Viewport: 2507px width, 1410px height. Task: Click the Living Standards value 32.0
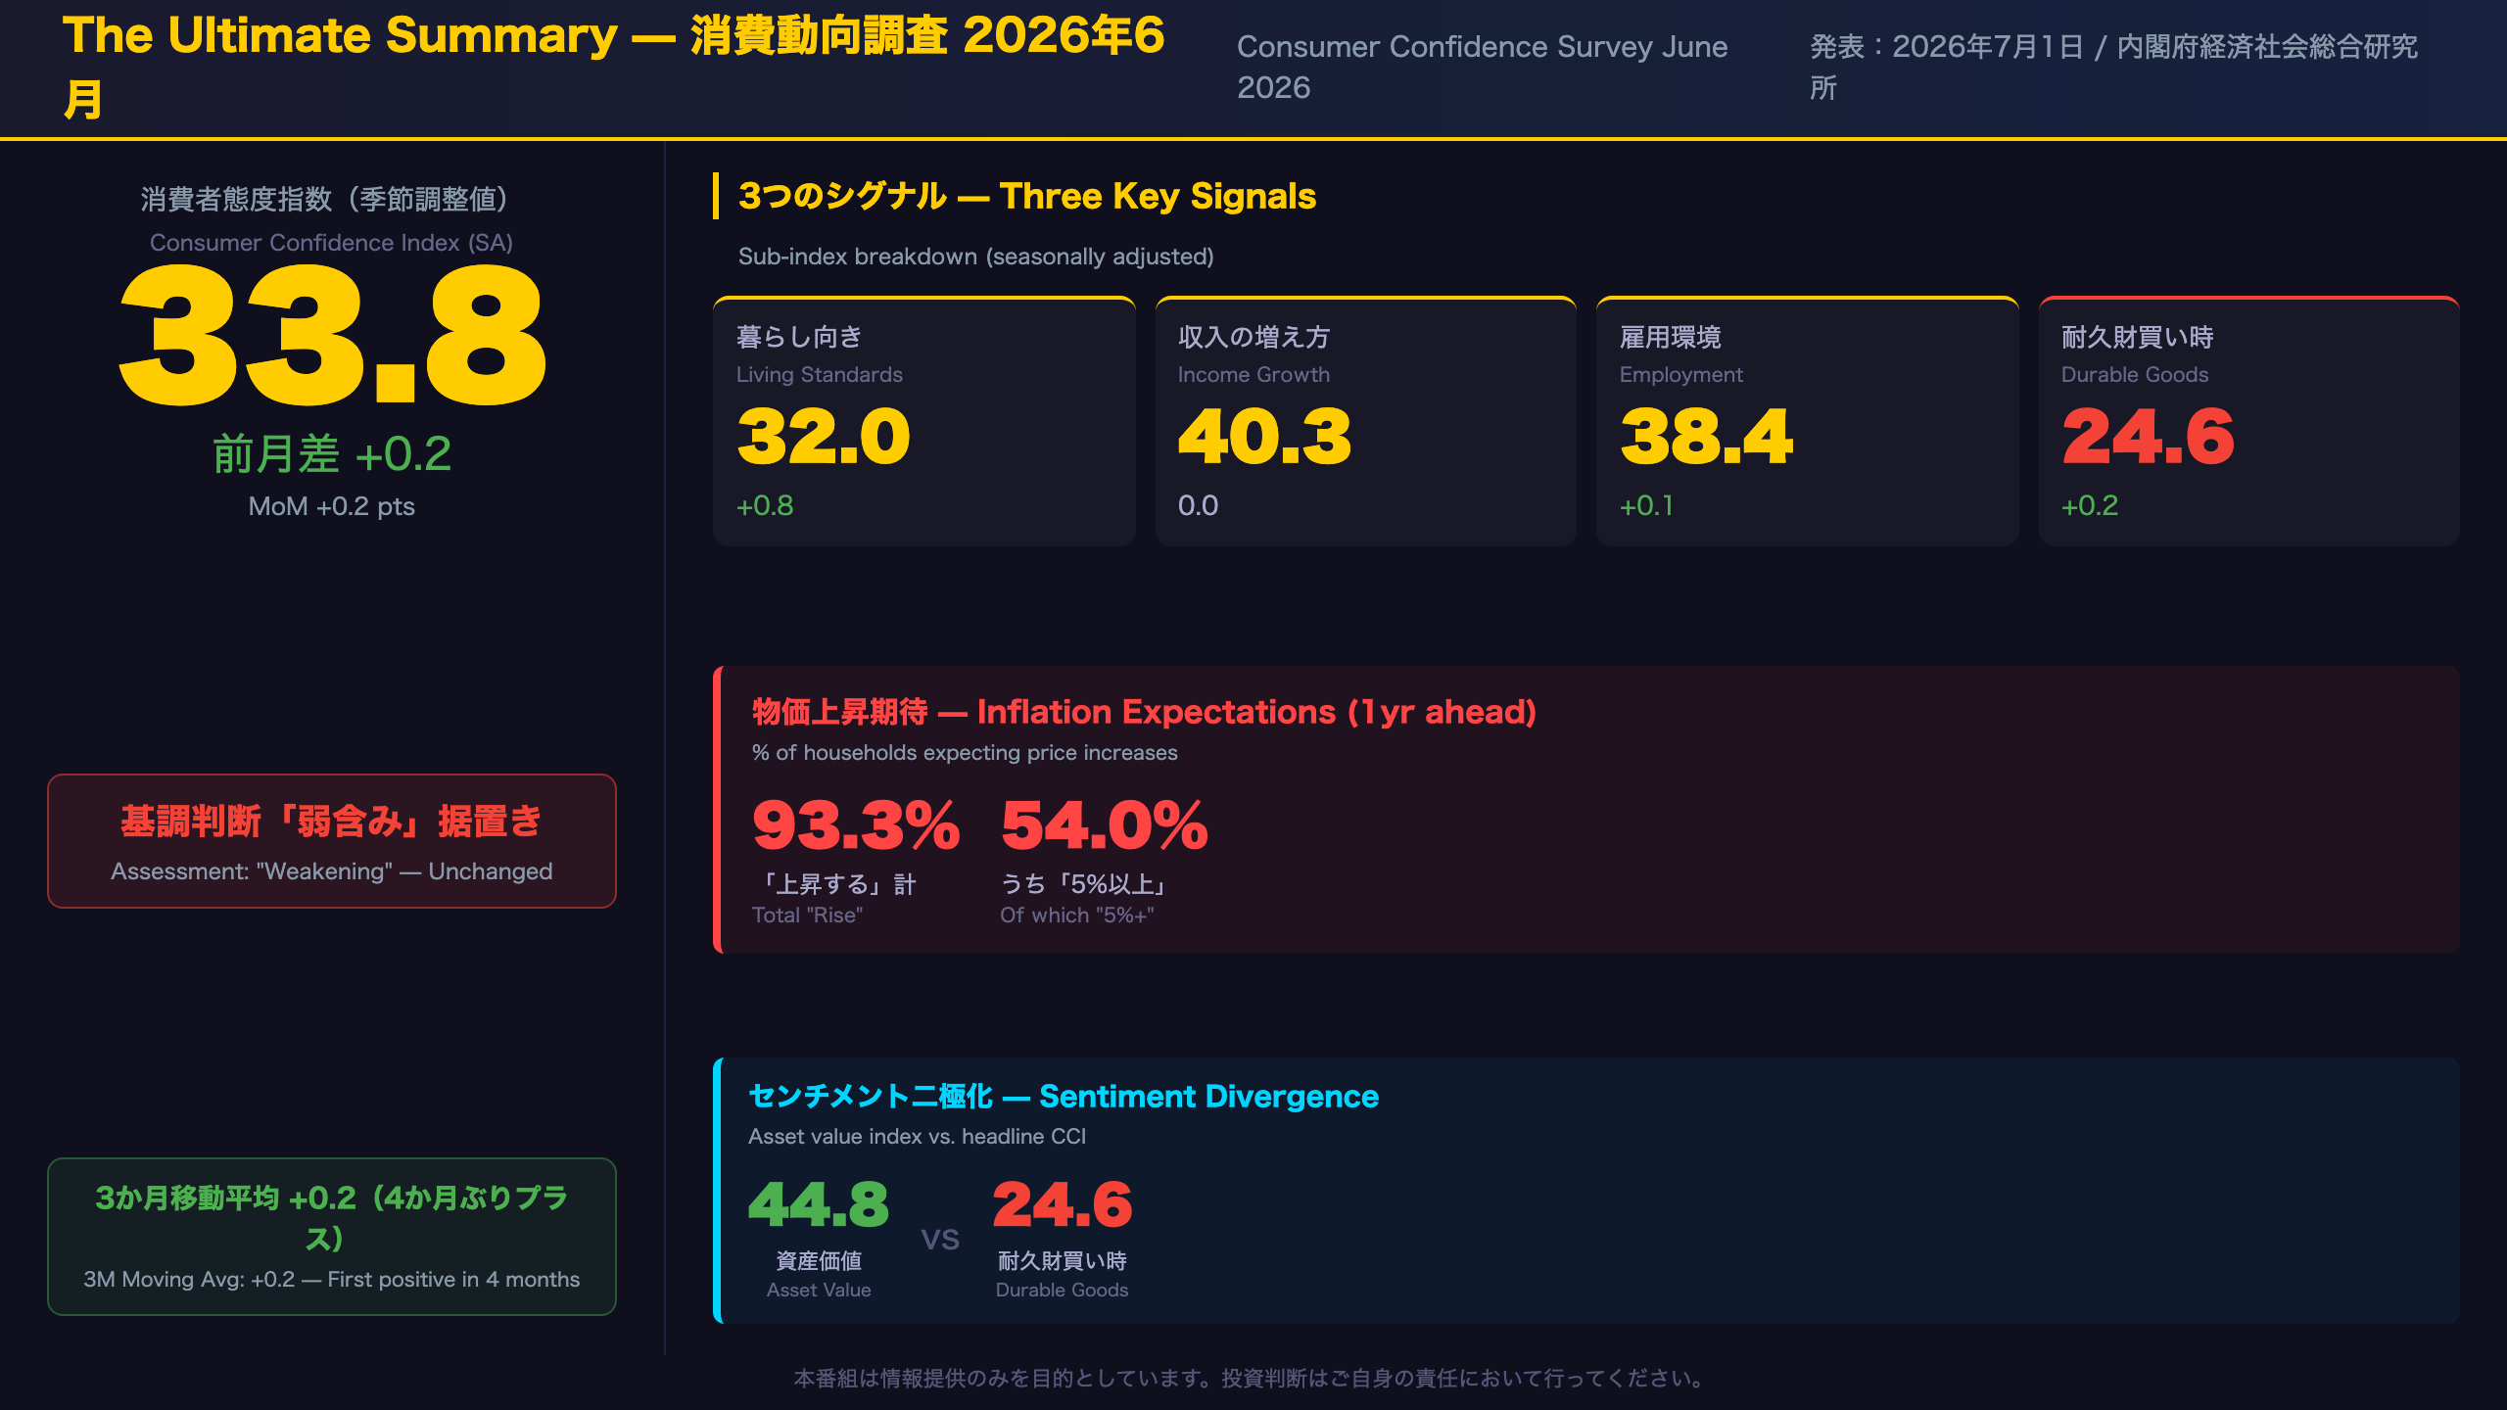point(824,437)
